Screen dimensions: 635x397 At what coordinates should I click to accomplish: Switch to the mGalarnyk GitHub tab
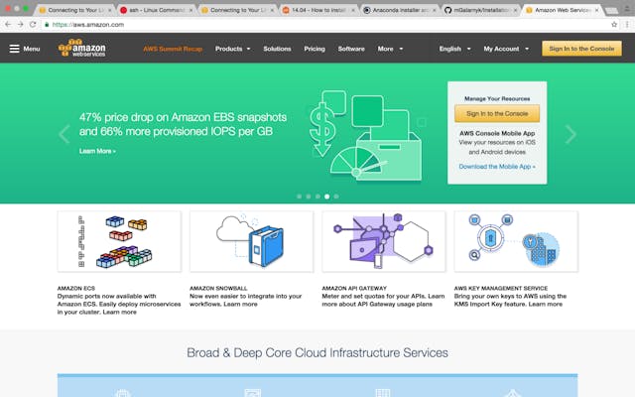point(480,10)
